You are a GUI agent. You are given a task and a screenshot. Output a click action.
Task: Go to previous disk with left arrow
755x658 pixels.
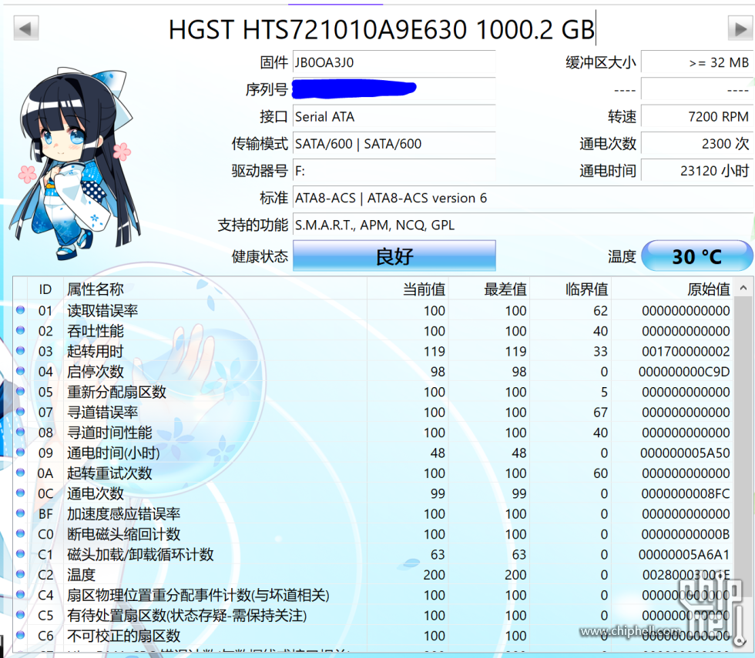26,28
